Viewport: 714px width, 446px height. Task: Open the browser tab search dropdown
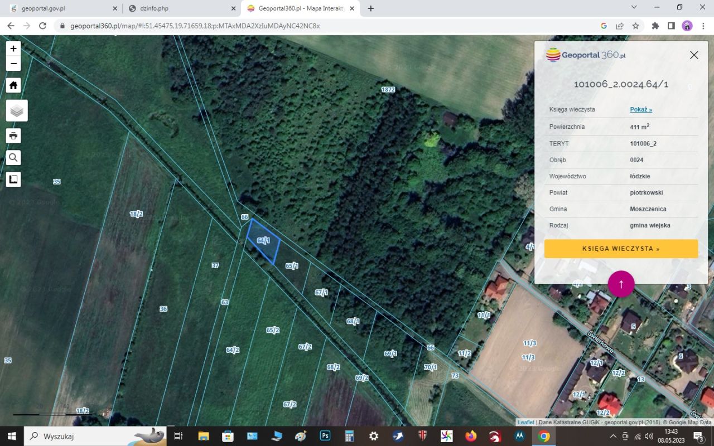point(634,8)
